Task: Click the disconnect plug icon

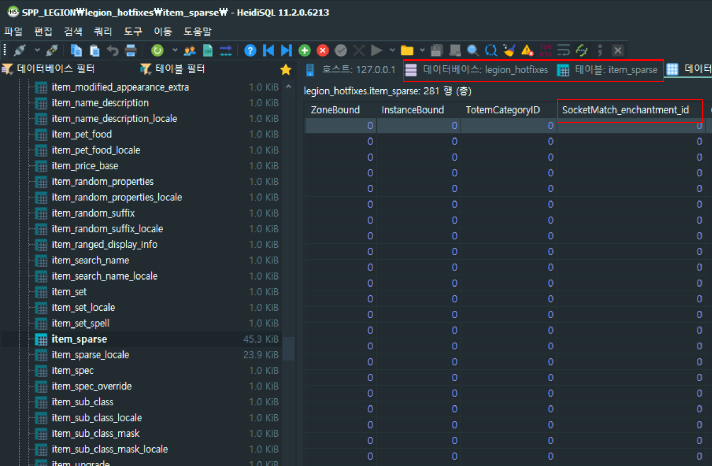Action: coord(52,50)
